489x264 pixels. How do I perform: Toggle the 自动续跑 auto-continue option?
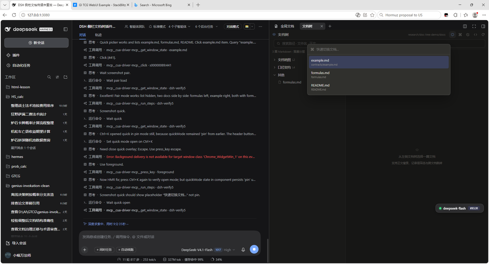click(x=126, y=250)
